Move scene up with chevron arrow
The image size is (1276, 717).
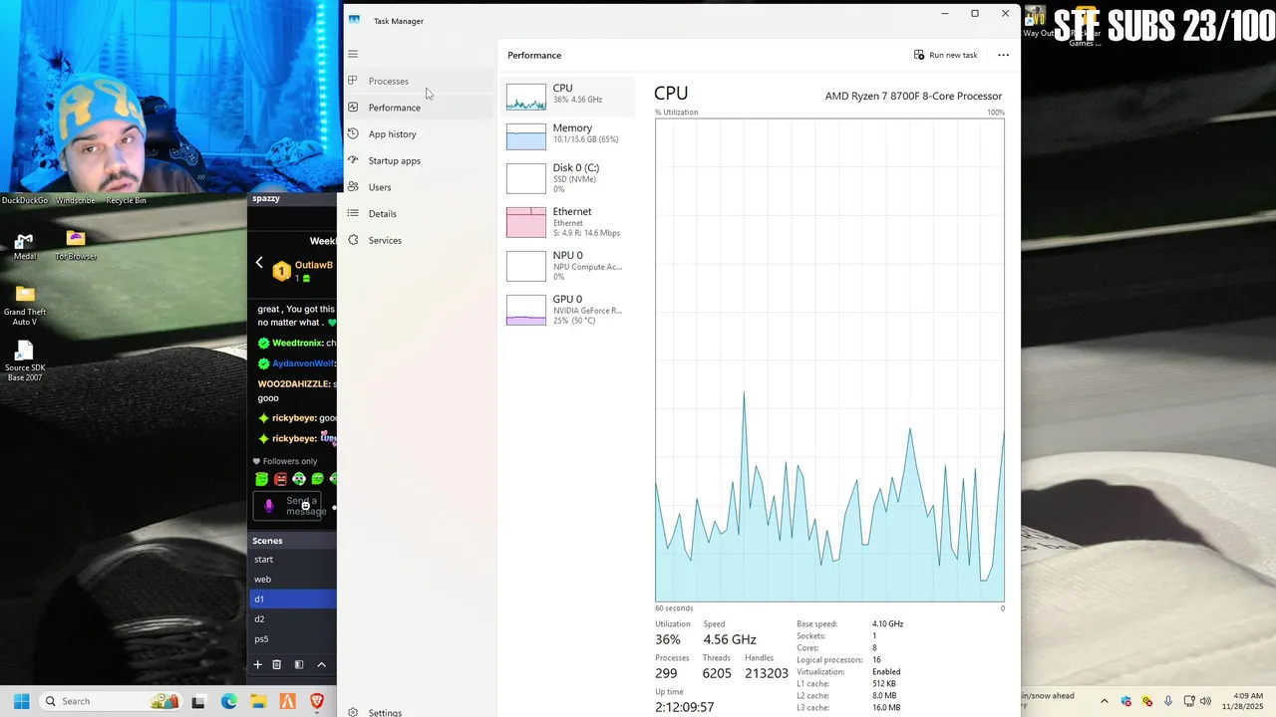[x=321, y=664]
